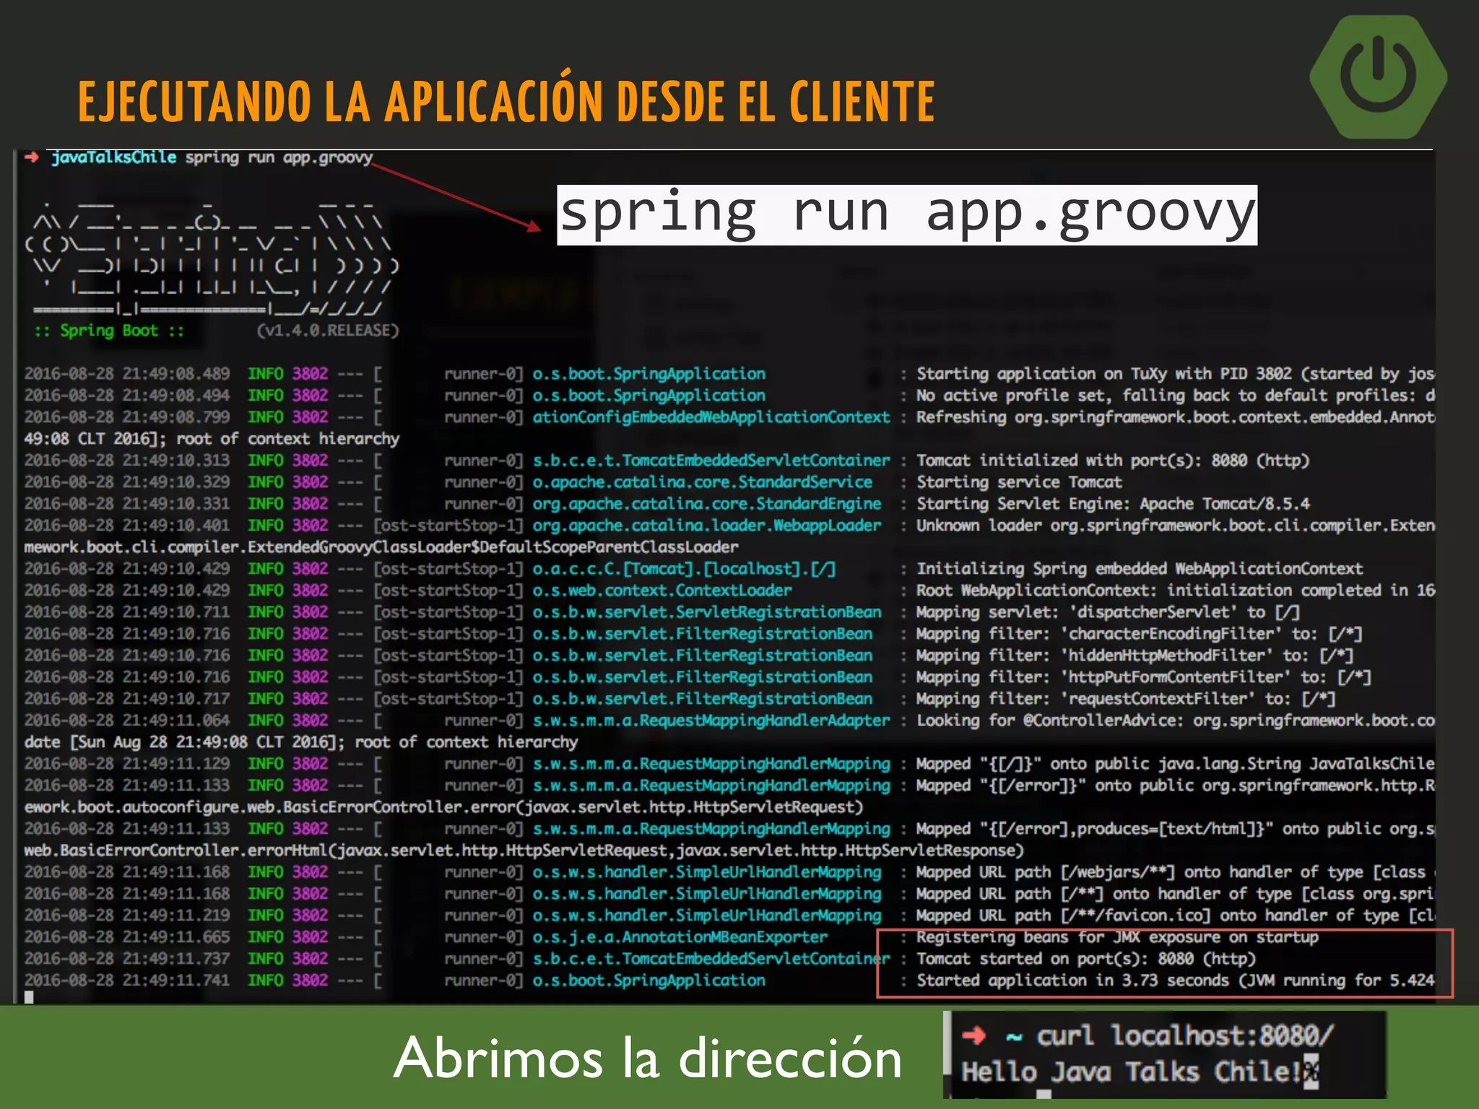1479x1109 pixels.
Task: Click 'o.apache.catalina.core.StandardService' logger name
Action: [703, 482]
